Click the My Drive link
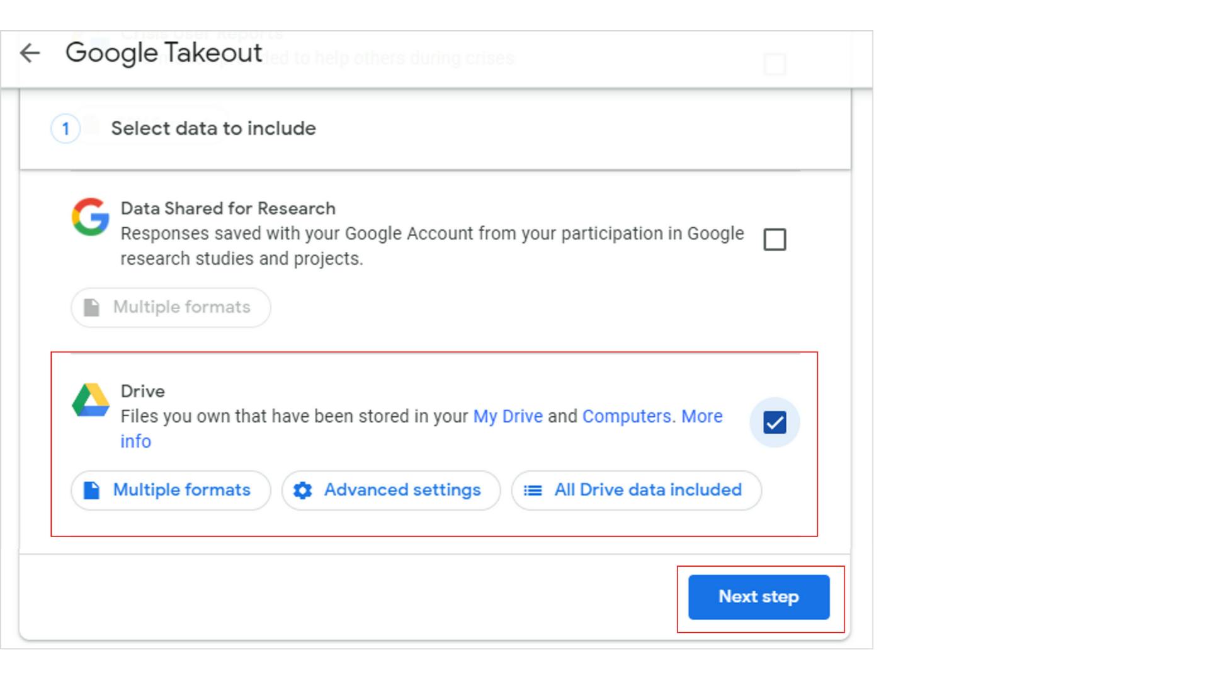The width and height of the screenshot is (1209, 680). coord(508,416)
